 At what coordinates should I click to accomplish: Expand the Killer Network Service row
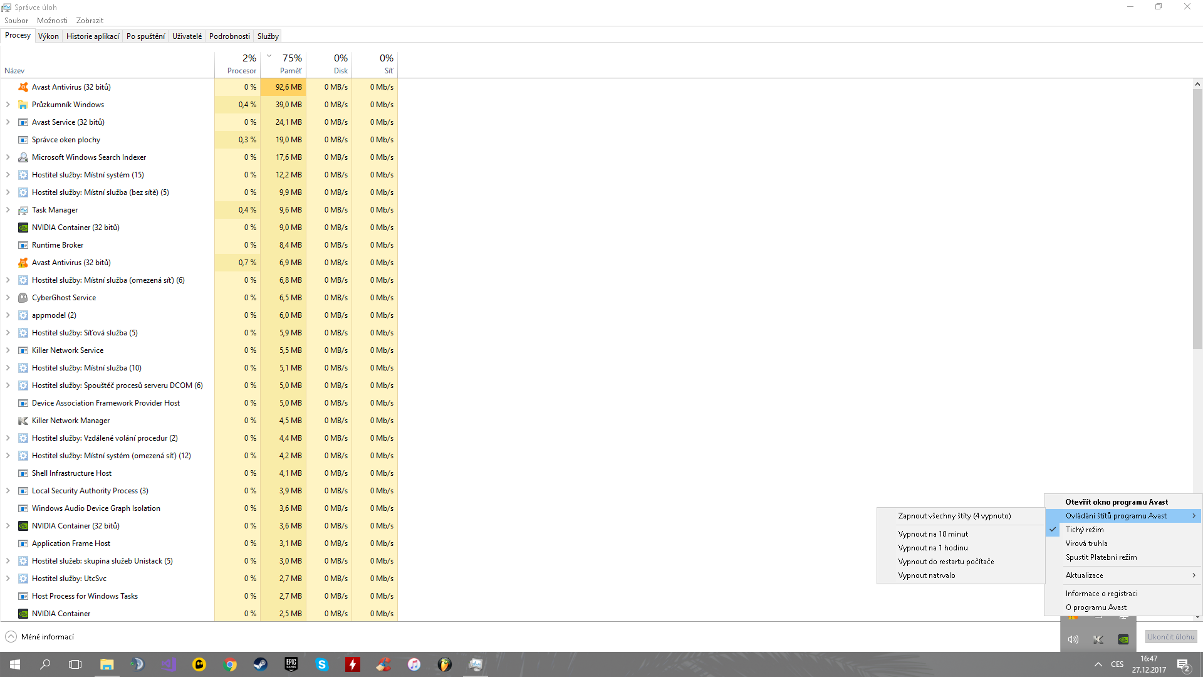(x=8, y=350)
